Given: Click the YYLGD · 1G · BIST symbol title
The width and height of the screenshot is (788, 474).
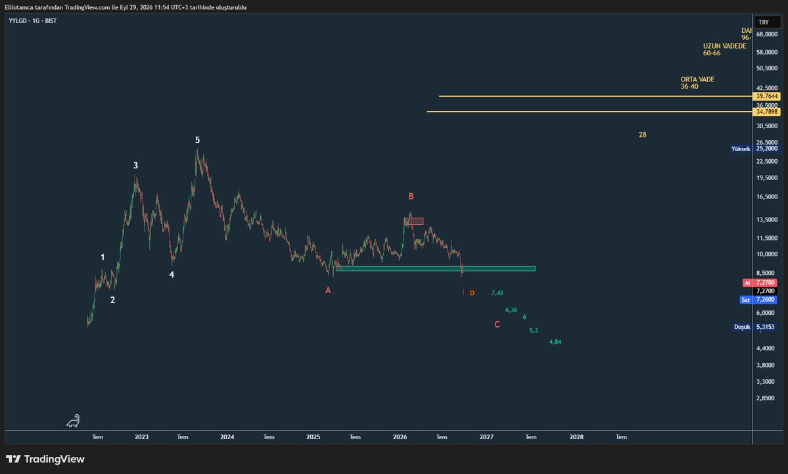Looking at the screenshot, I should pyautogui.click(x=33, y=20).
